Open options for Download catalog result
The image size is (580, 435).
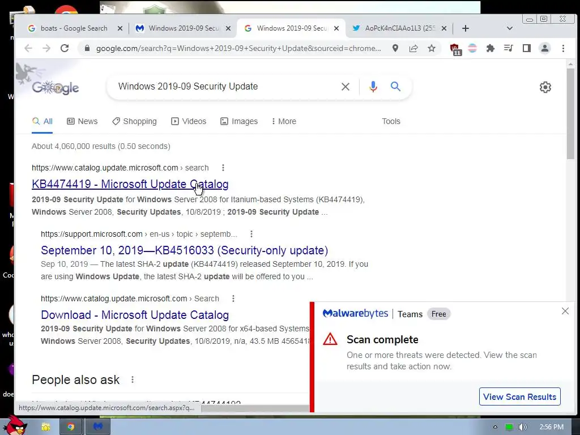tap(233, 298)
